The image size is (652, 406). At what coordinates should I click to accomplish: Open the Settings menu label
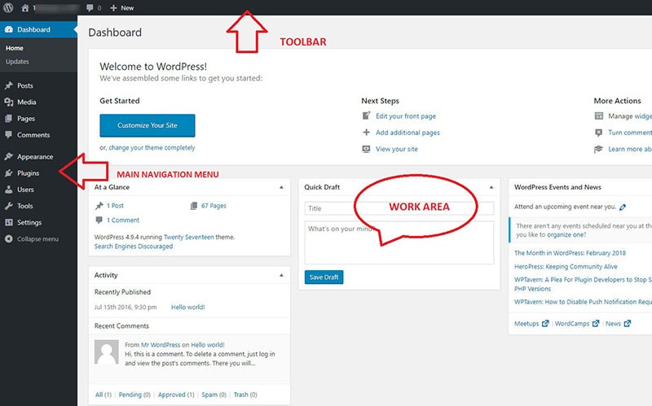click(29, 222)
